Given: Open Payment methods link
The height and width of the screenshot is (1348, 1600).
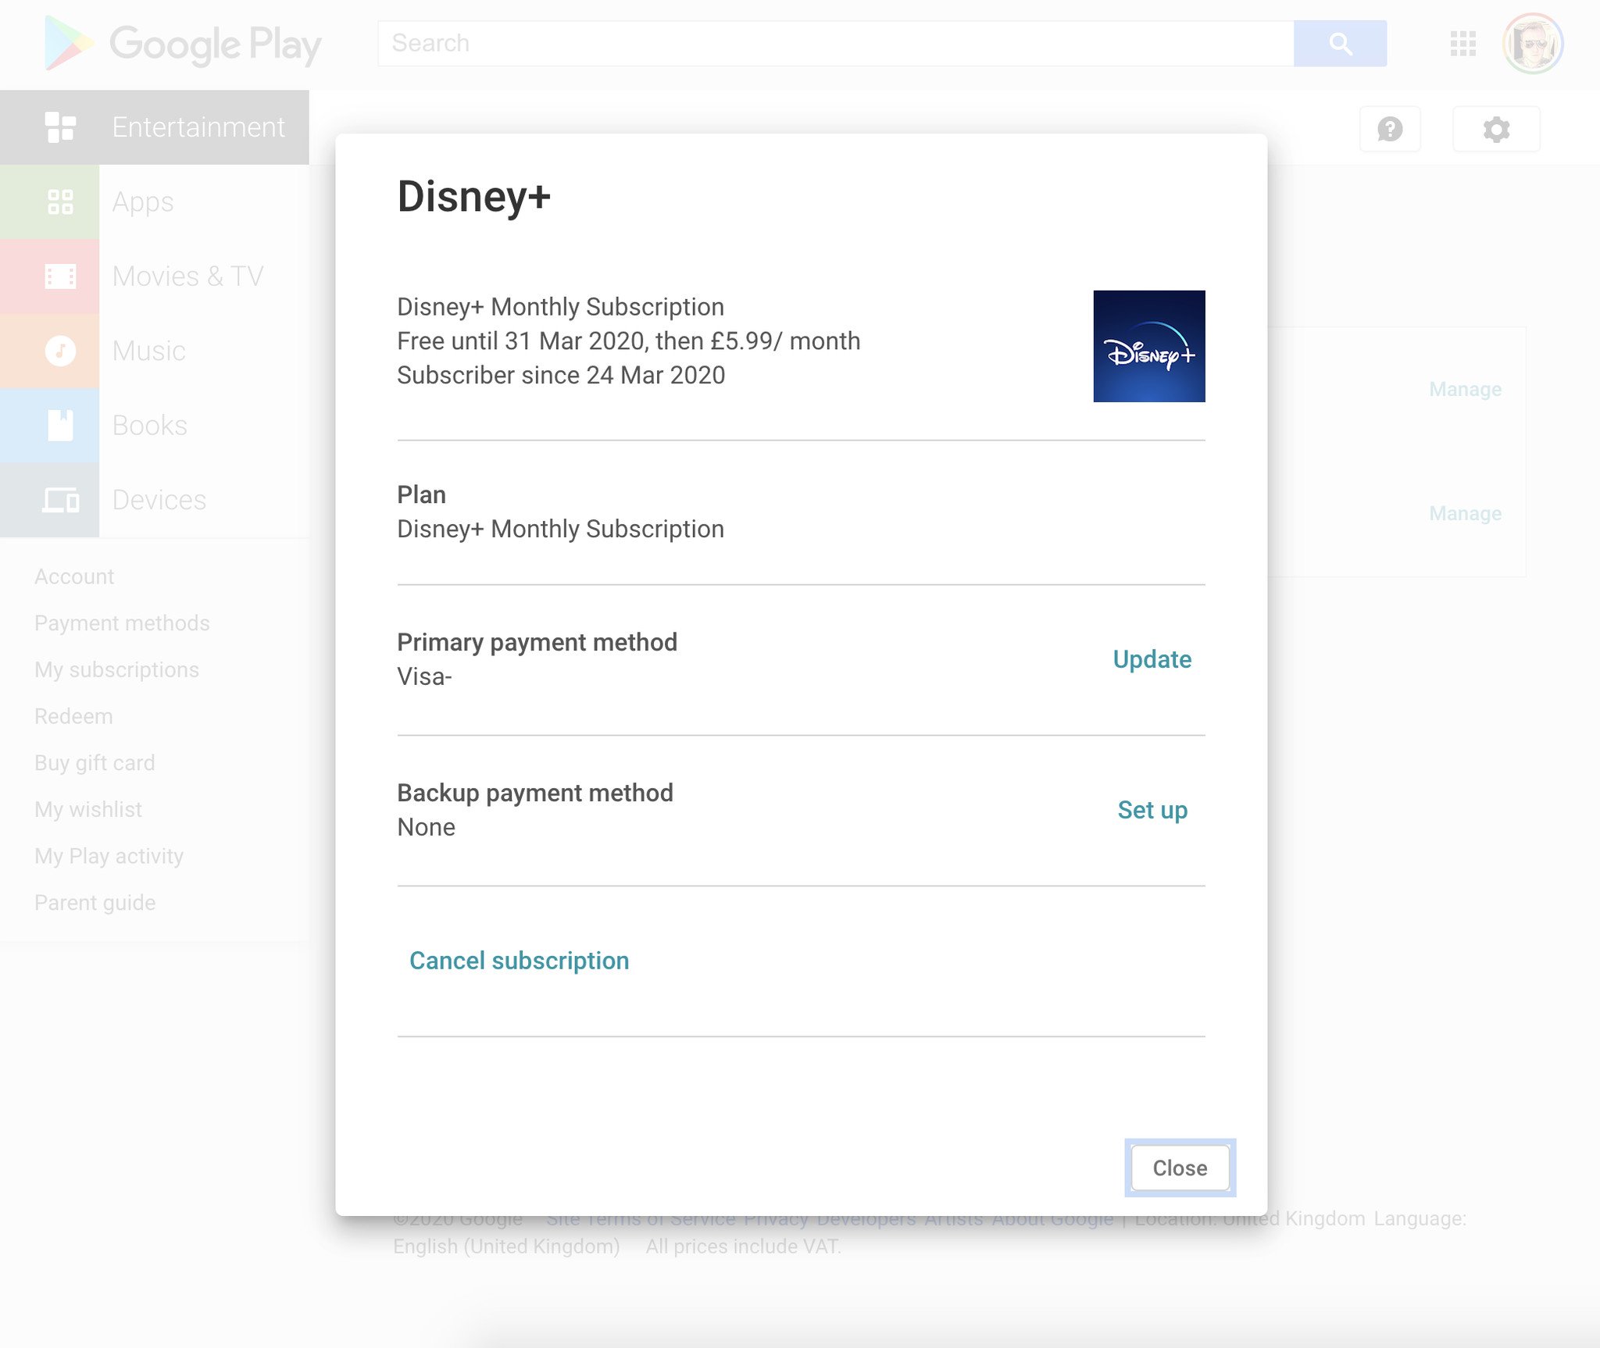Looking at the screenshot, I should coord(122,623).
